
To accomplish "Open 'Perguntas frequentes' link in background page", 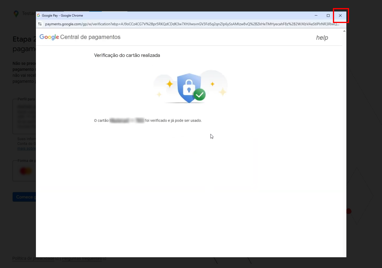I will click(82, 258).
